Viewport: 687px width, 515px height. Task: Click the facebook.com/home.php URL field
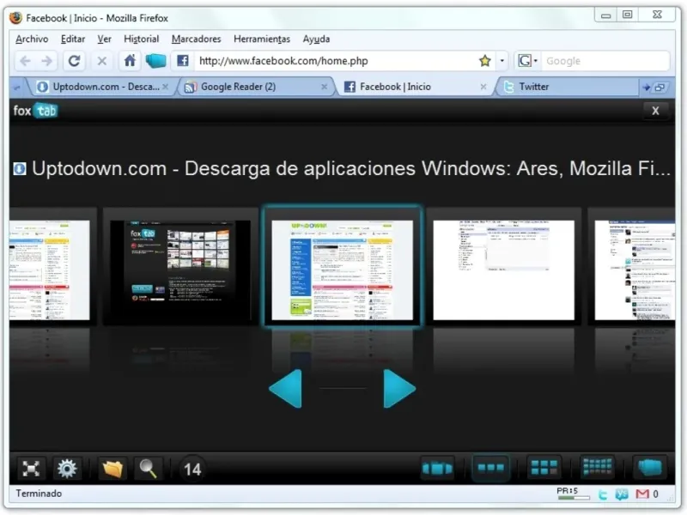pyautogui.click(x=335, y=61)
